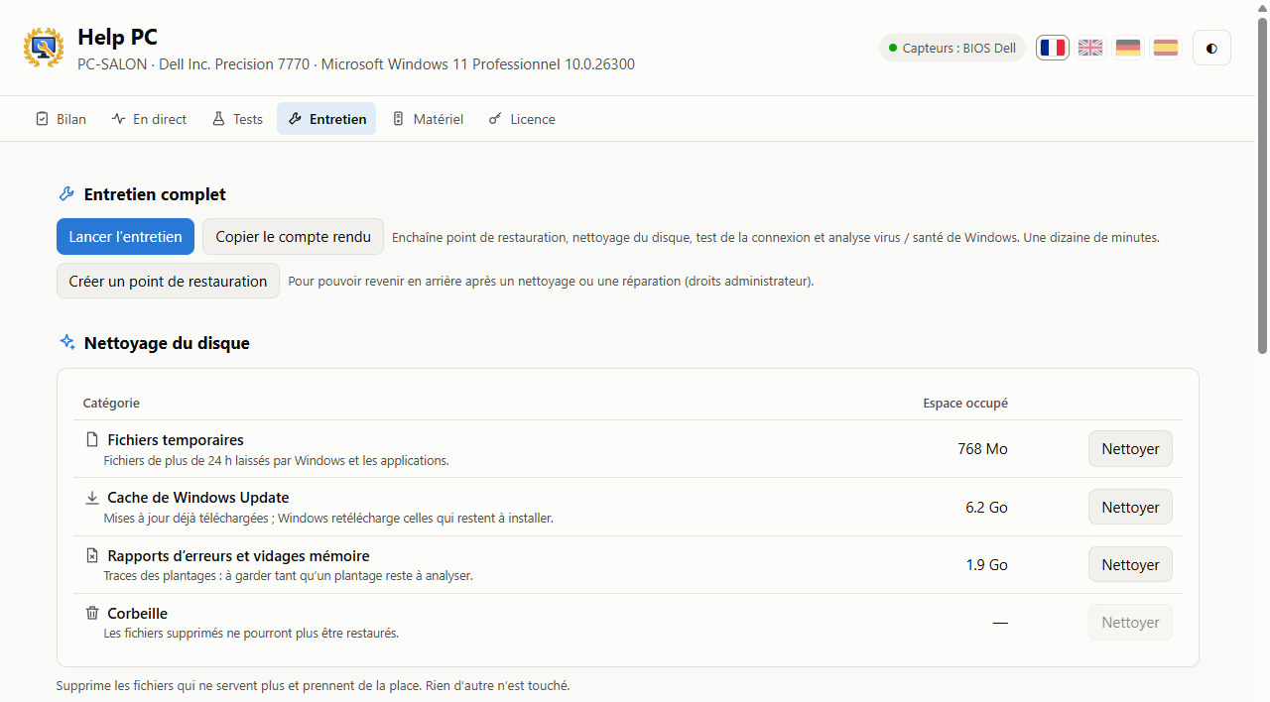Click the Catégorie column header
The height and width of the screenshot is (702, 1270).
[x=111, y=404]
